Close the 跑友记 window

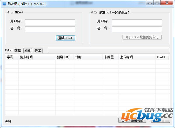point(167,3)
